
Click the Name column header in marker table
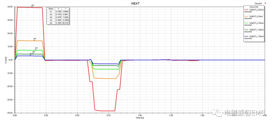tap(51, 9)
